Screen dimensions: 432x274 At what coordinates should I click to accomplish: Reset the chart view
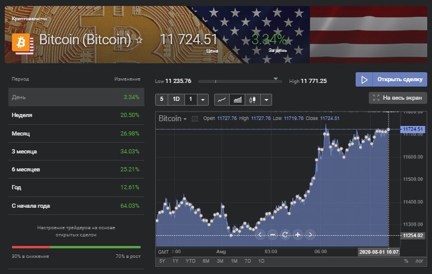click(x=285, y=235)
